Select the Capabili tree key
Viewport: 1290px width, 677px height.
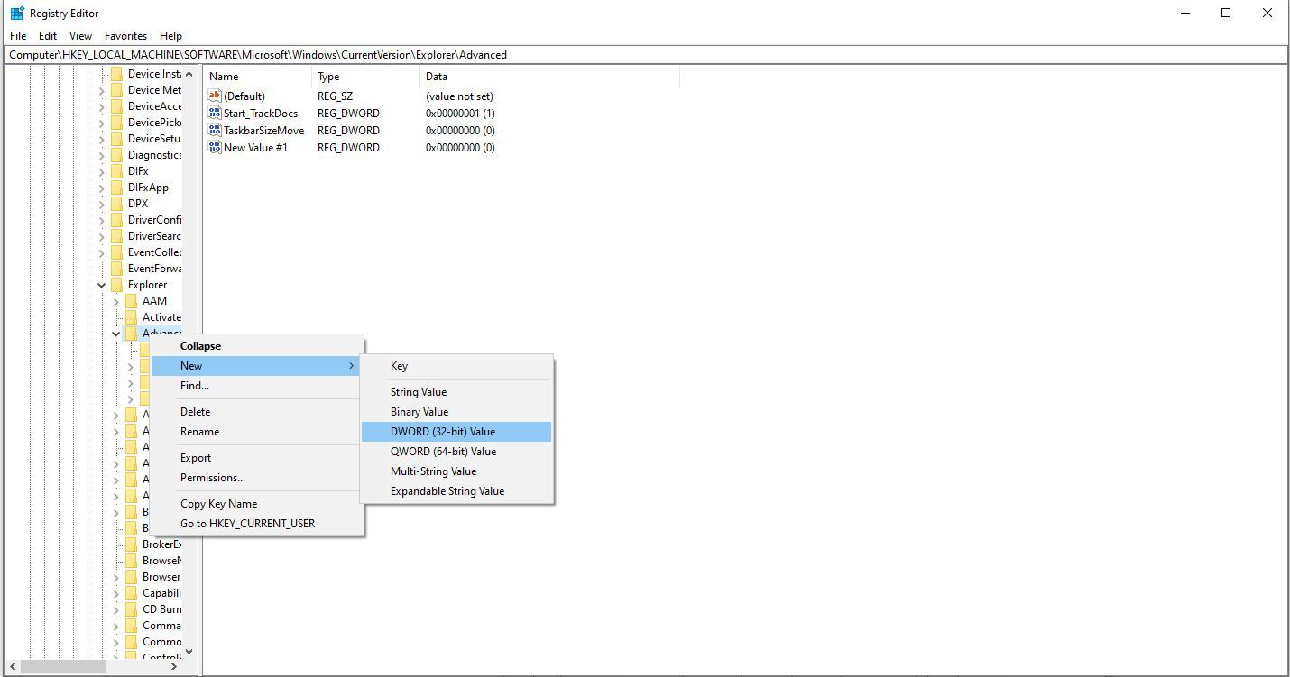tap(161, 593)
